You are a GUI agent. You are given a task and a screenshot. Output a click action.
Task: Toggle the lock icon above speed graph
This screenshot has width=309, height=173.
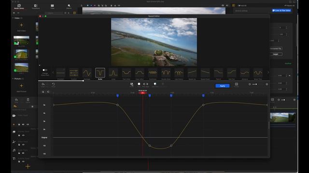pyautogui.click(x=43, y=92)
